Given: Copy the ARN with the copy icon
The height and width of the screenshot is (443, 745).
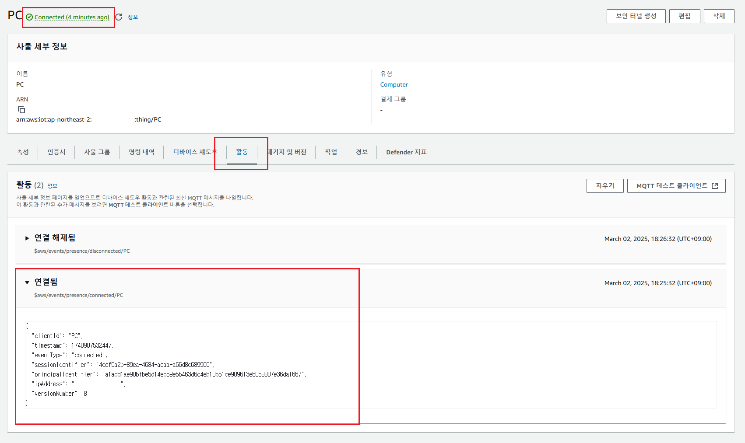Looking at the screenshot, I should (21, 110).
